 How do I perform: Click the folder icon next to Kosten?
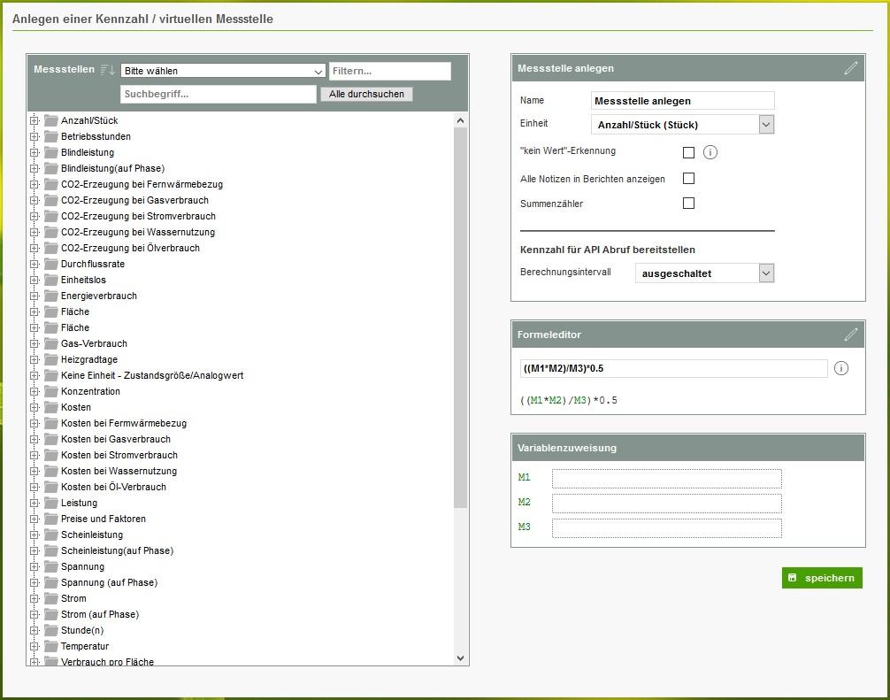(50, 407)
